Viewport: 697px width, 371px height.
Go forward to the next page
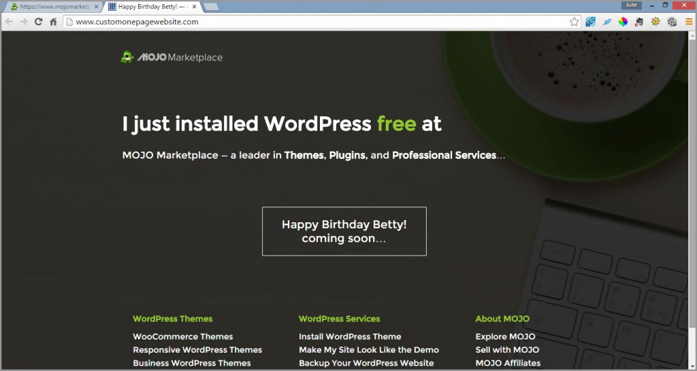coord(24,22)
